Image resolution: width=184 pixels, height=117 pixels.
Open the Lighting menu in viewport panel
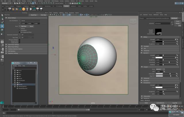click(x=61, y=13)
